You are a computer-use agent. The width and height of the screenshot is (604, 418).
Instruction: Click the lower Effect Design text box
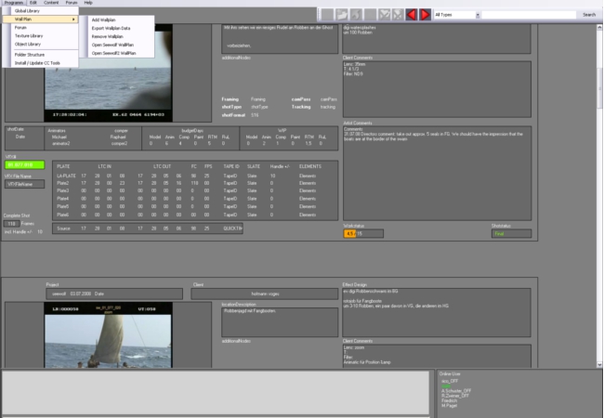437,312
